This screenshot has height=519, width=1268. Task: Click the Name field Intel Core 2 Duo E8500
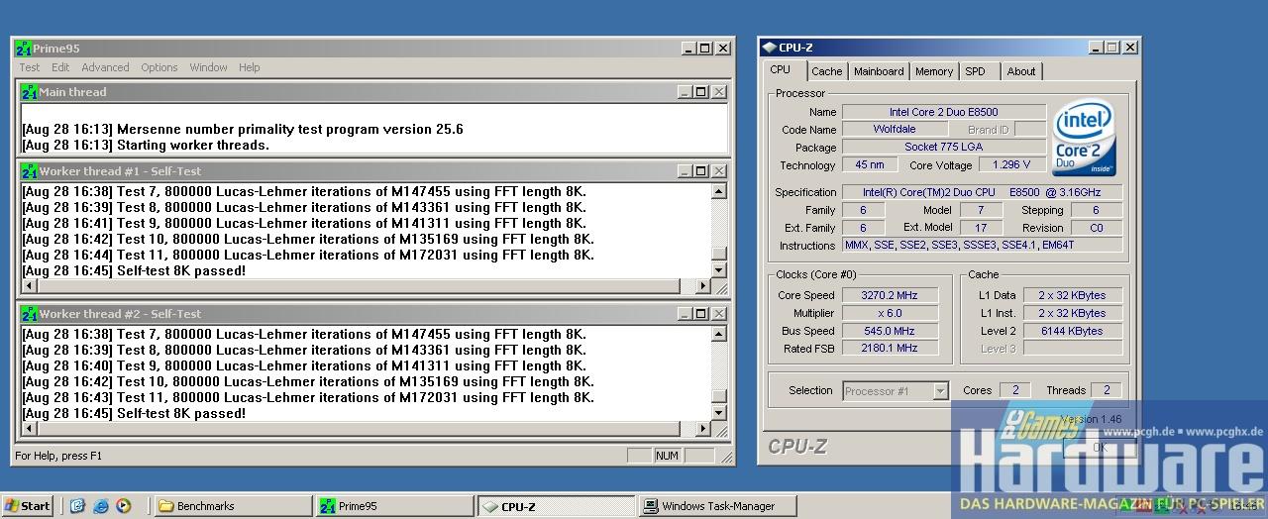pyautogui.click(x=943, y=112)
